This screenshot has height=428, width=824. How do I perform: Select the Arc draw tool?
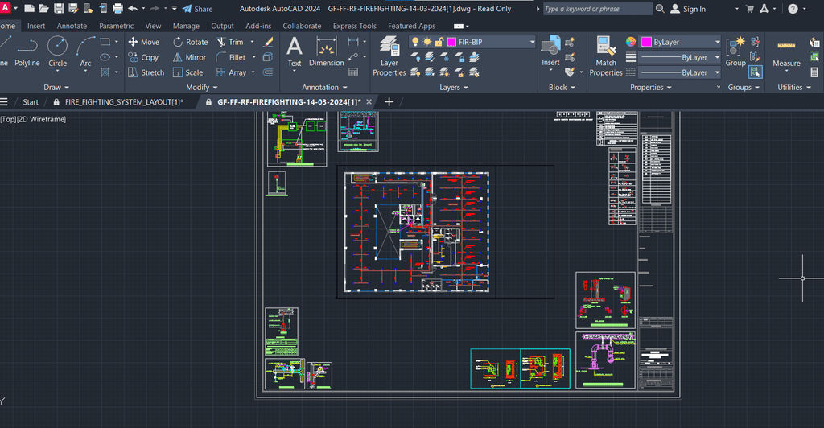click(x=85, y=52)
